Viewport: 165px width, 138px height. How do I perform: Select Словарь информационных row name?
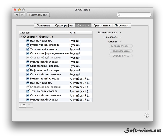tap(49, 53)
